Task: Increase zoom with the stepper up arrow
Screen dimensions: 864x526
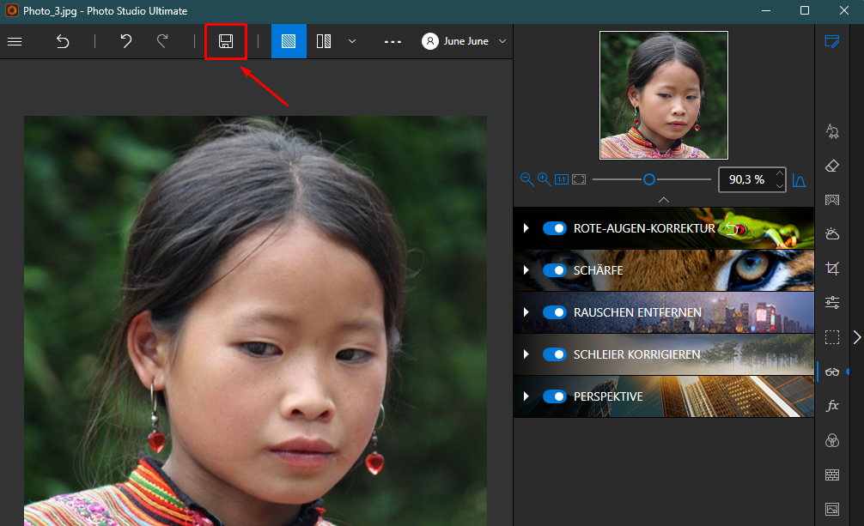Action: point(780,173)
